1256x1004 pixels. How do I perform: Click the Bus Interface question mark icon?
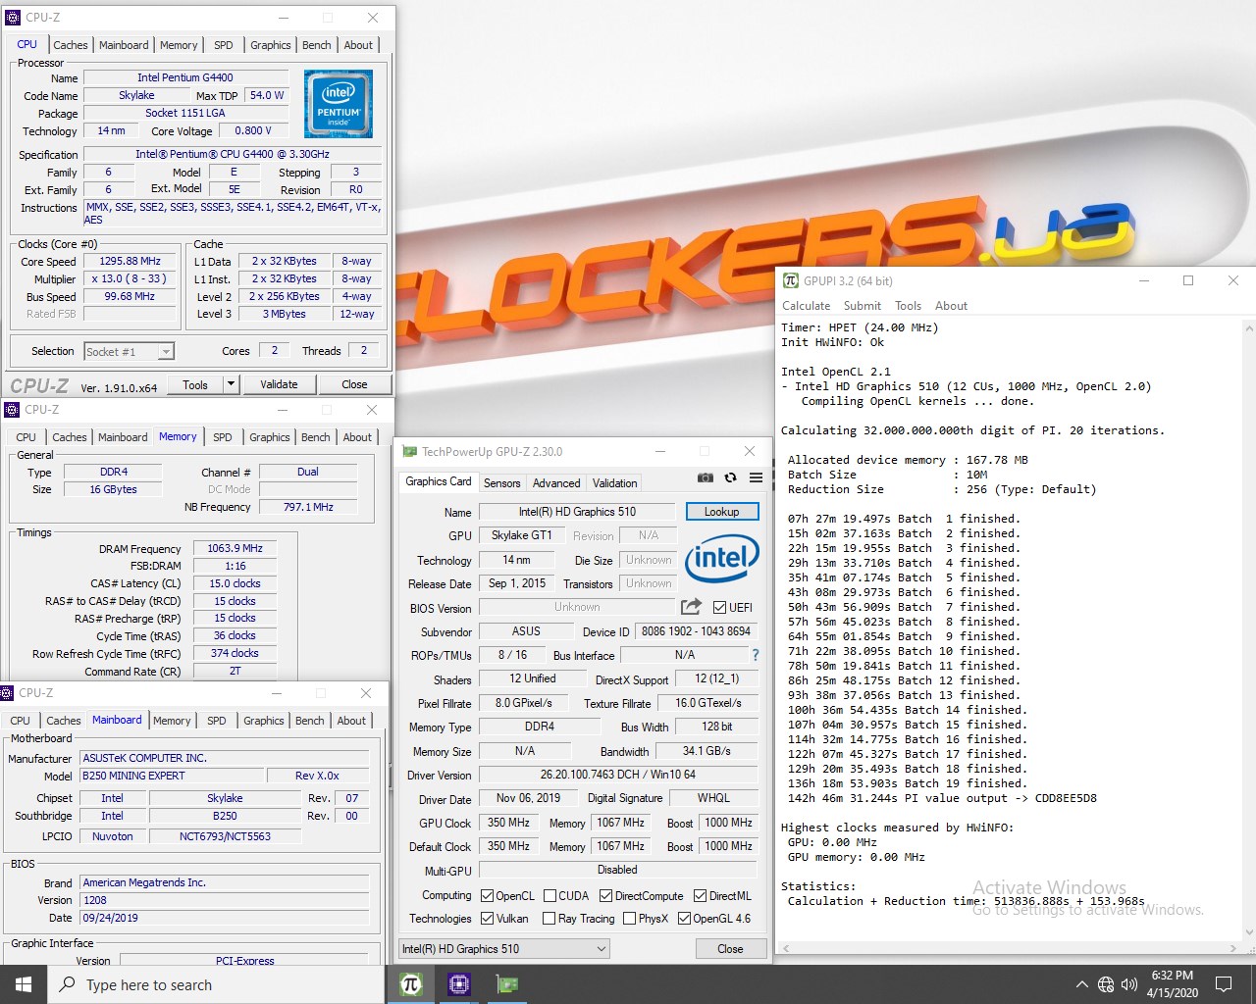coord(755,655)
